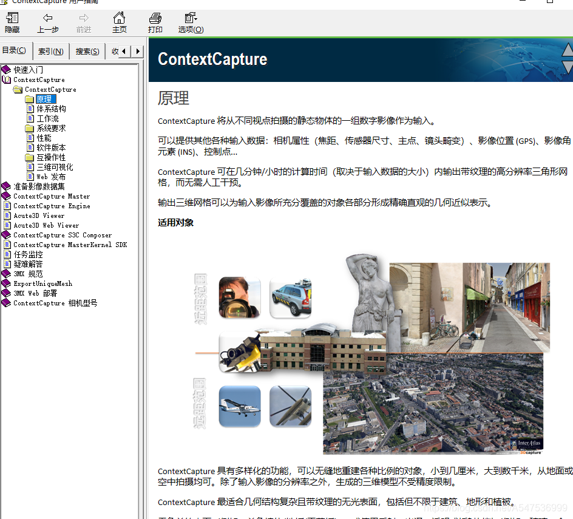Open the 软件版本 topic
573x519 pixels.
tap(51, 148)
